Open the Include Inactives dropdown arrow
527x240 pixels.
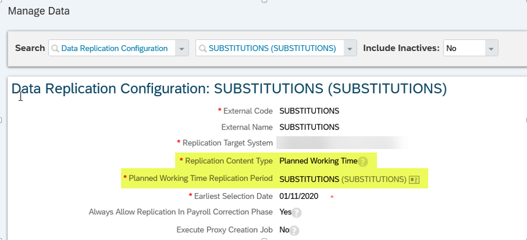491,49
